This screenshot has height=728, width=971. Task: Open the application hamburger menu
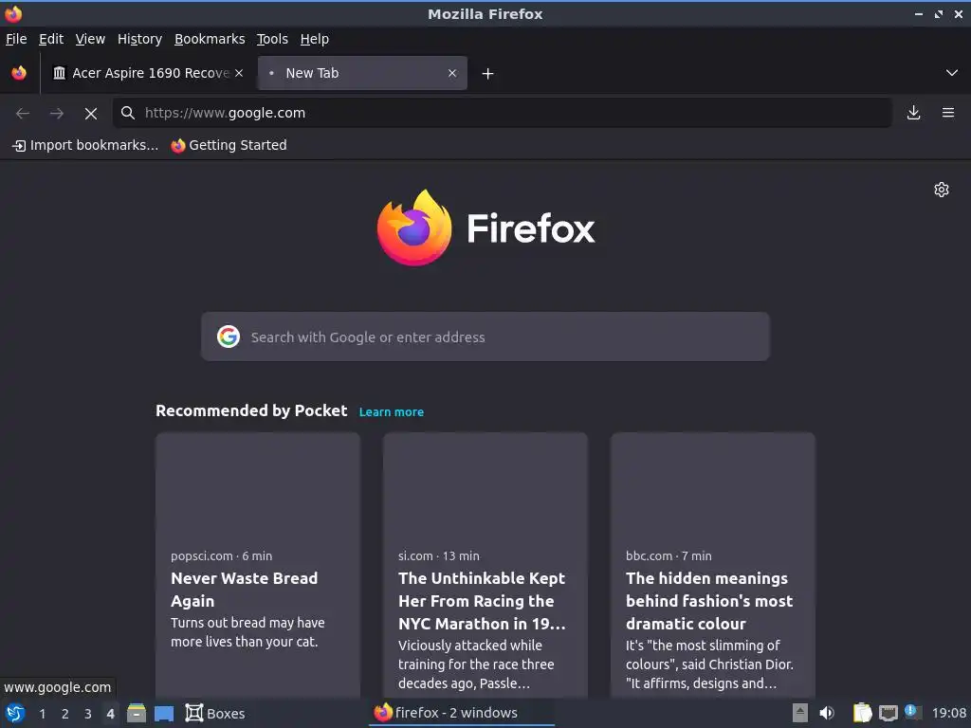pyautogui.click(x=948, y=113)
